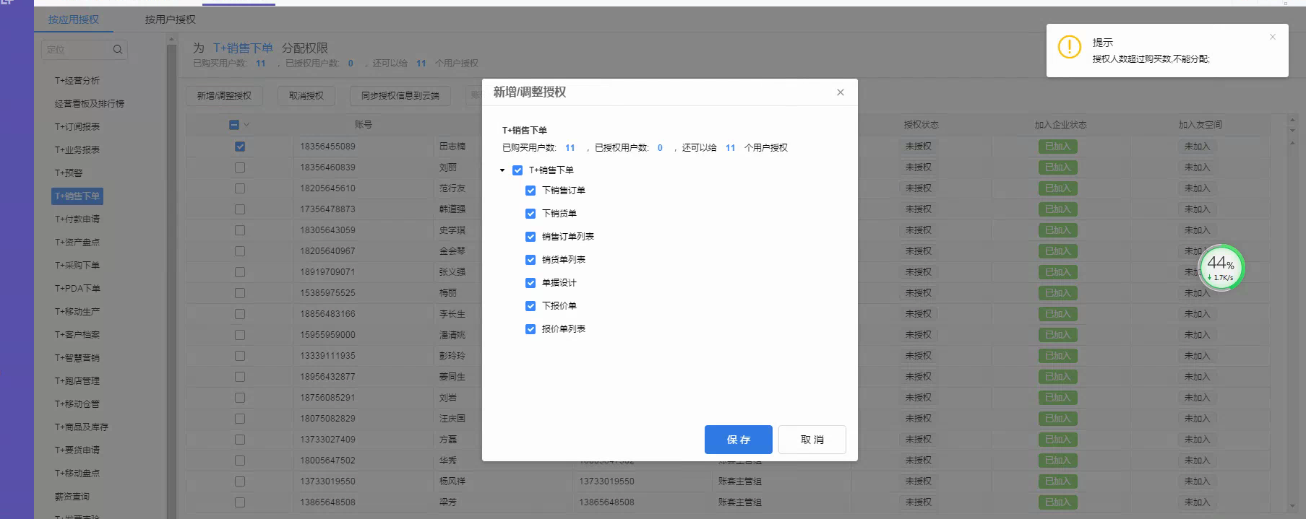Image resolution: width=1306 pixels, height=519 pixels.
Task: Select T+订阅报表 in sidebar
Action: (x=77, y=127)
